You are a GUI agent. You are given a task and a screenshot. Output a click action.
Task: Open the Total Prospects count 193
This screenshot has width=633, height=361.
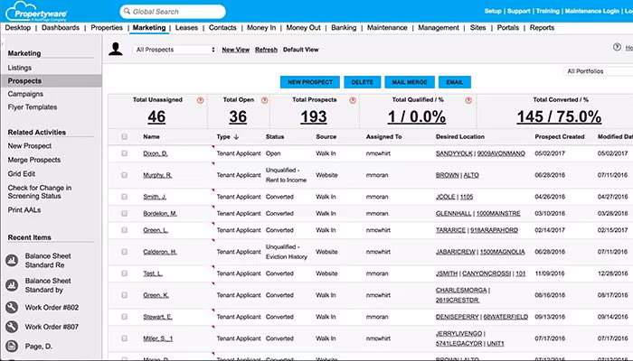click(x=314, y=116)
